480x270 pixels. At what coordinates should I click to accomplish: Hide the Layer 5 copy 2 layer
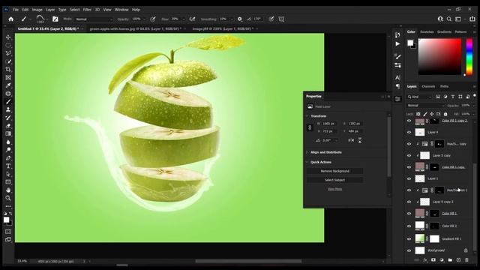[x=409, y=202]
